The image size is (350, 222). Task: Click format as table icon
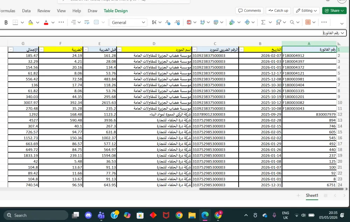pos(216,22)
